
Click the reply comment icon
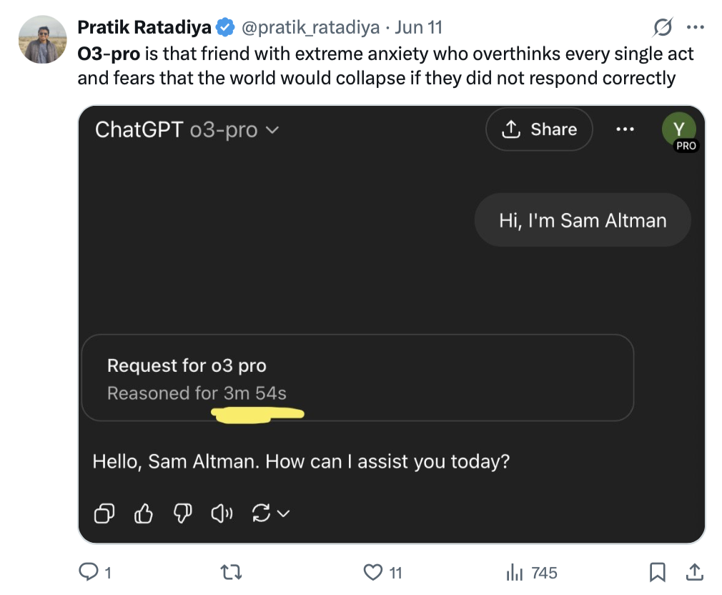click(x=88, y=572)
